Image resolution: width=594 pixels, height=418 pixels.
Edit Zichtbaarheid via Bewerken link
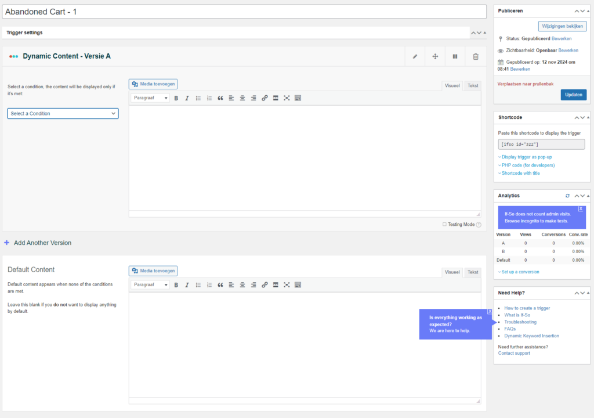click(568, 51)
